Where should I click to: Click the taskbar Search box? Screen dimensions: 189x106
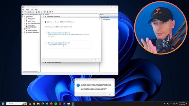pos(17,104)
